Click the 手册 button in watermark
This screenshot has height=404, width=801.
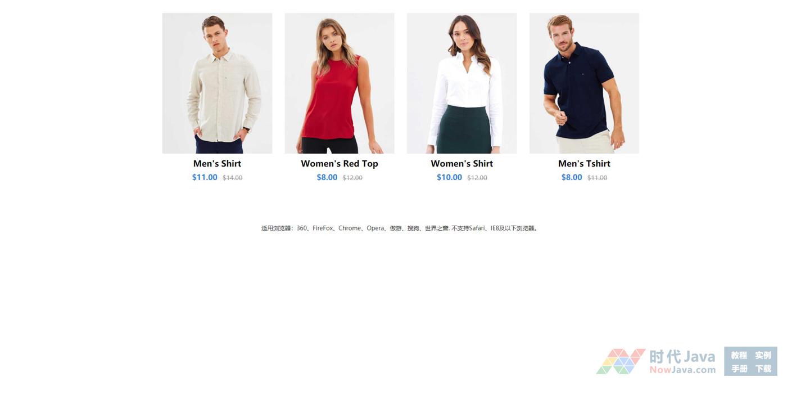(739, 369)
